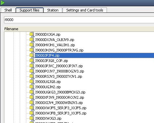Select file I9000UGJG8.zip
The image size is (154, 123).
coord(48,82)
